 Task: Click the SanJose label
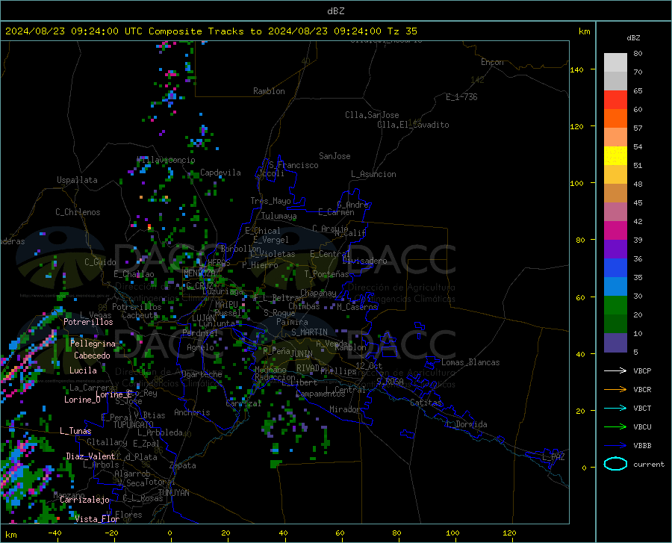pos(335,156)
